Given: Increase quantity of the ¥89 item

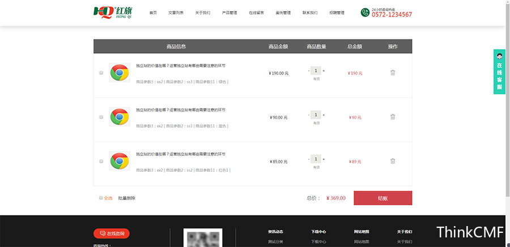Looking at the screenshot, I should coord(324,159).
